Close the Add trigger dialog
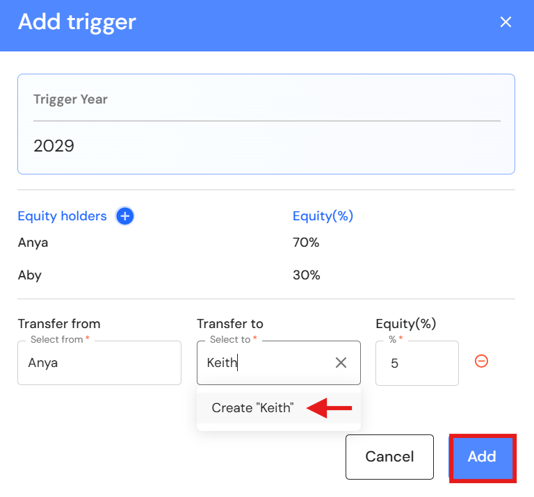The width and height of the screenshot is (534, 497). coord(505,22)
